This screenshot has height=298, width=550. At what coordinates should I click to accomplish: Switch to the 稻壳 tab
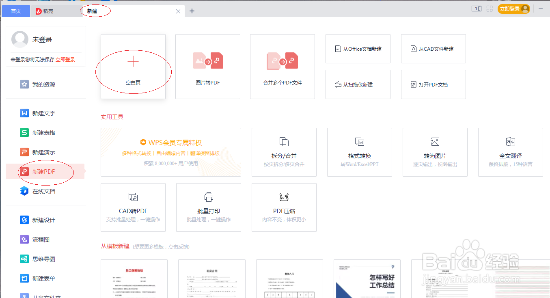[44, 11]
